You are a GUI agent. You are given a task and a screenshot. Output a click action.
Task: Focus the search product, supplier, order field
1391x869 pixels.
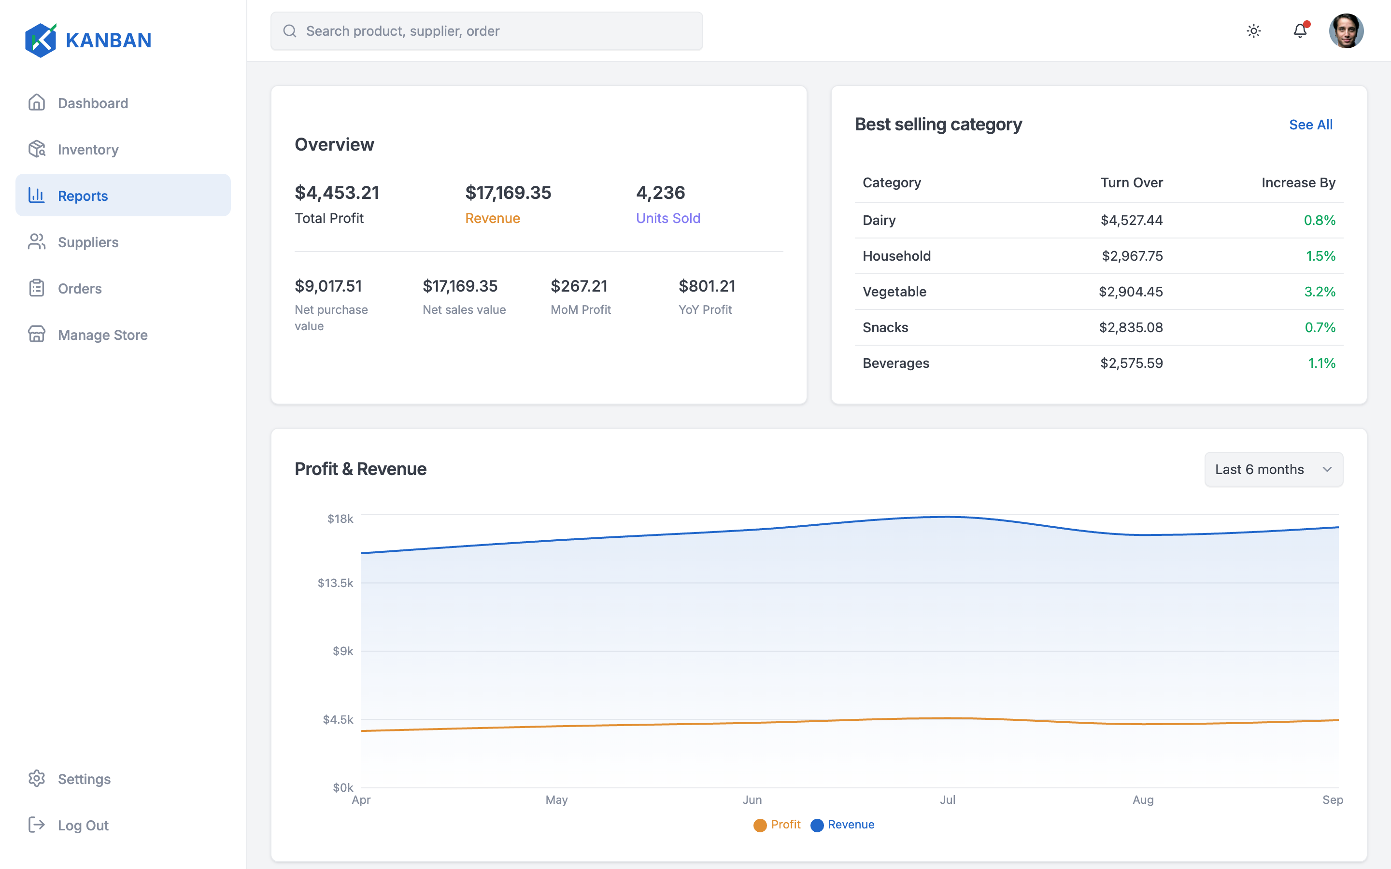(486, 31)
